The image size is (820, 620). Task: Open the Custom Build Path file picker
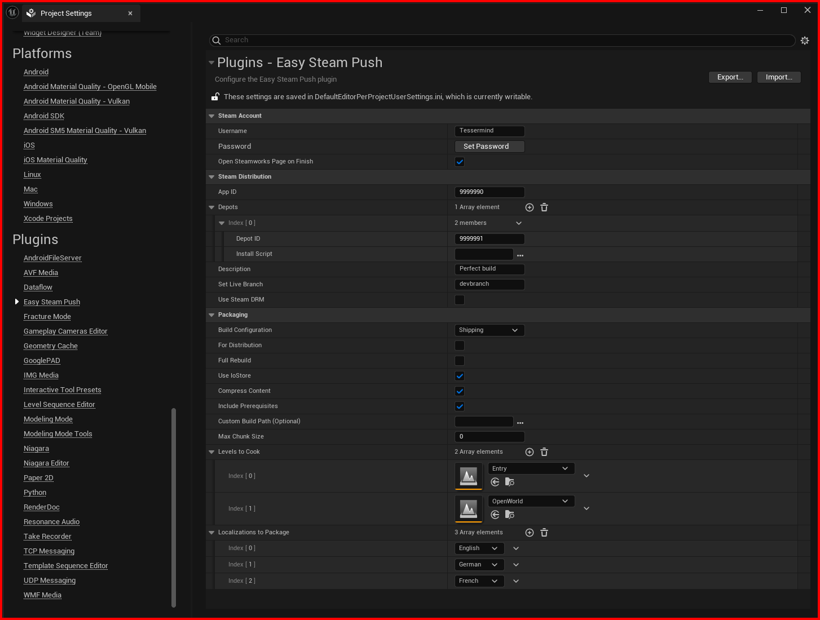(x=520, y=422)
